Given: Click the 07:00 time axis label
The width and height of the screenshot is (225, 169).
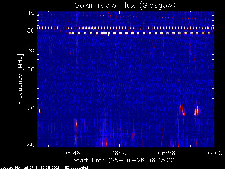Looking at the screenshot, I should click(214, 153).
